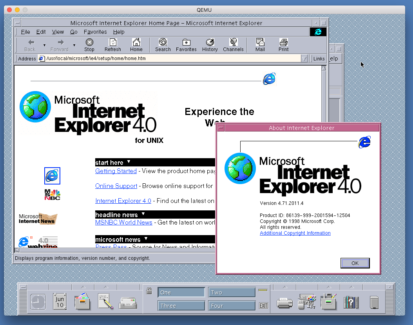This screenshot has height=325, width=413.
Task: Open the Help menu
Action: [x=119, y=32]
